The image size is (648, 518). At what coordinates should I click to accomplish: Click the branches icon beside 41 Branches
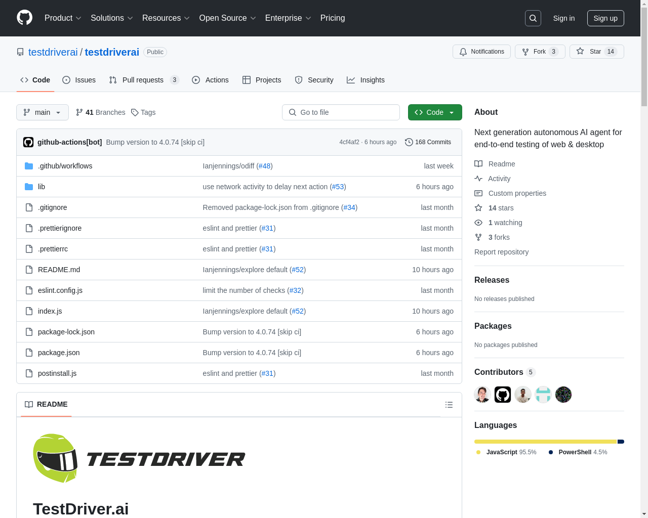[79, 112]
